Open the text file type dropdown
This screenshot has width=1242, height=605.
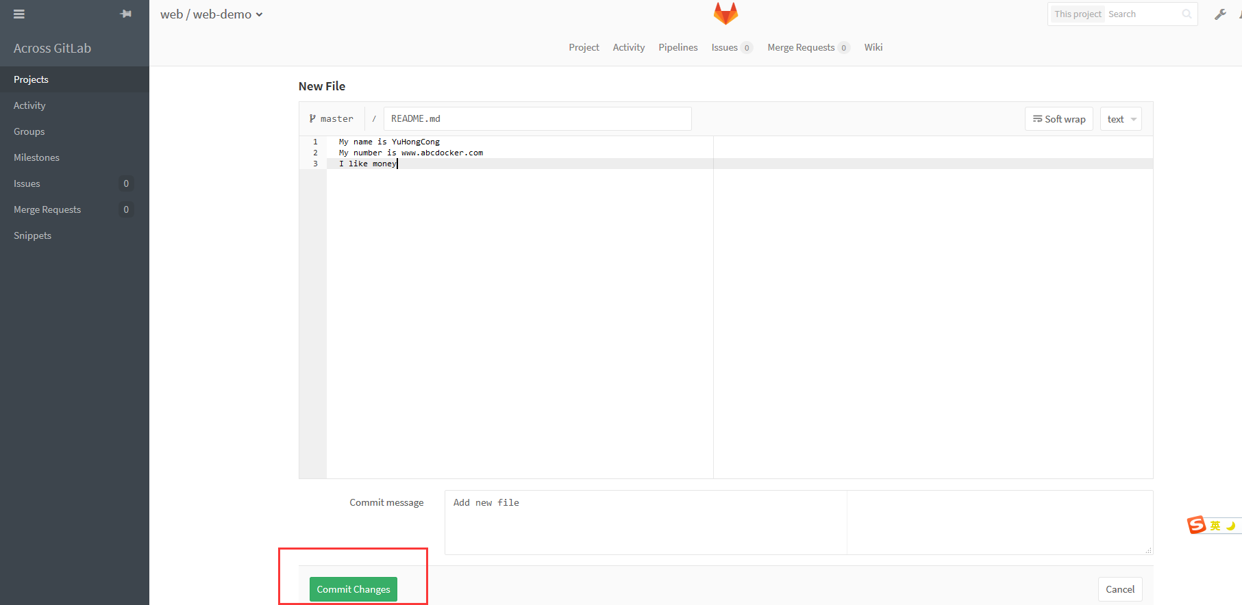[1121, 119]
